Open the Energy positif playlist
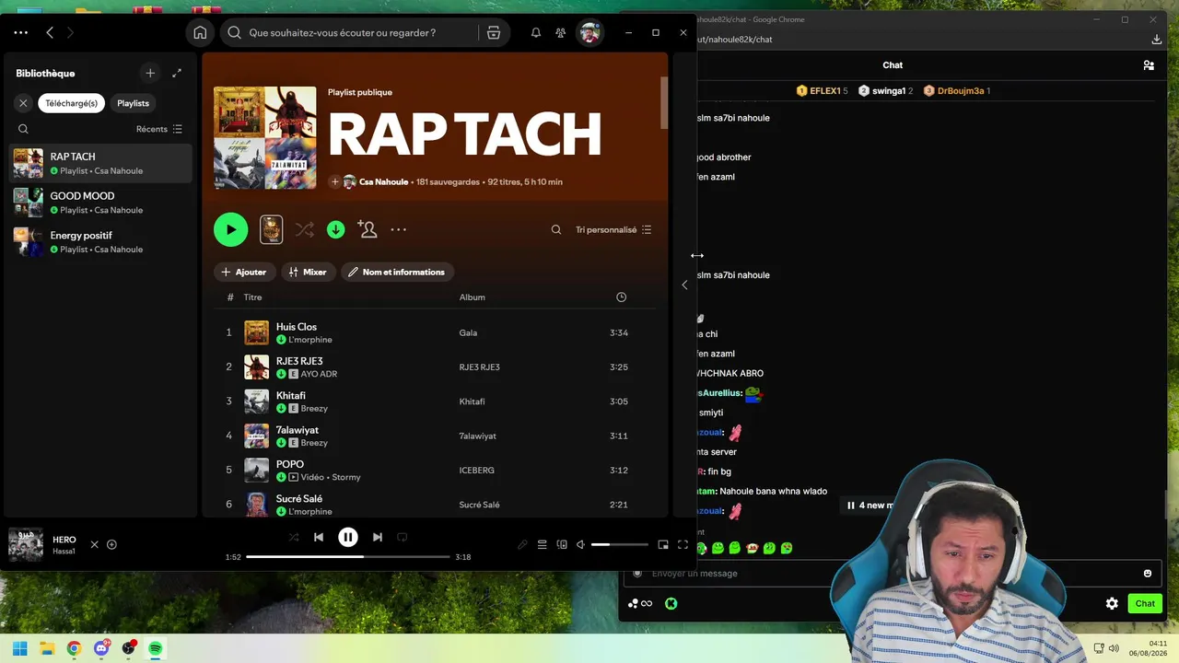This screenshot has width=1179, height=663. (x=100, y=242)
